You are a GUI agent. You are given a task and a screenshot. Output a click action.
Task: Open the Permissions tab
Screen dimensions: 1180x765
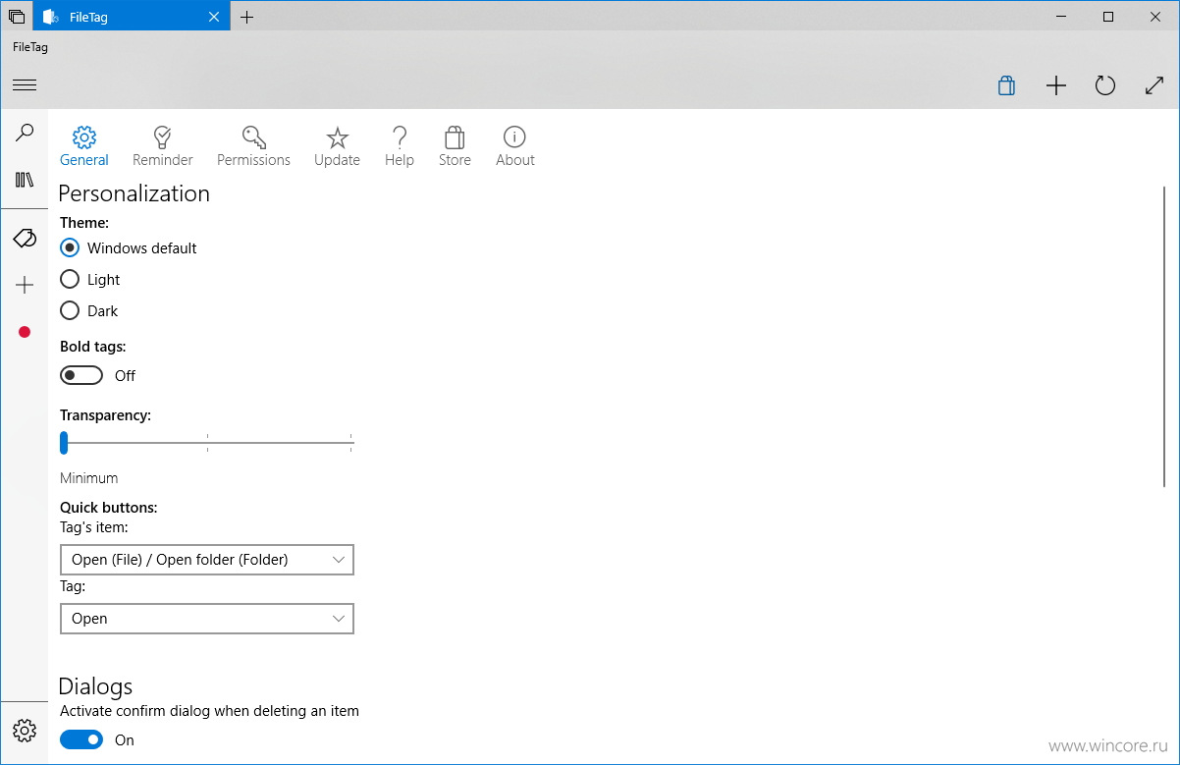click(253, 146)
